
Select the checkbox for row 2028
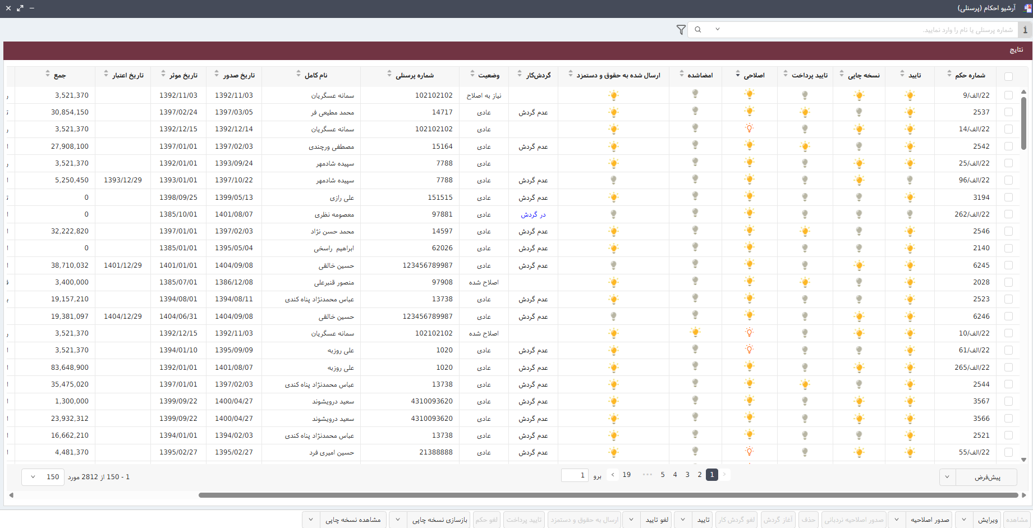coord(1008,282)
